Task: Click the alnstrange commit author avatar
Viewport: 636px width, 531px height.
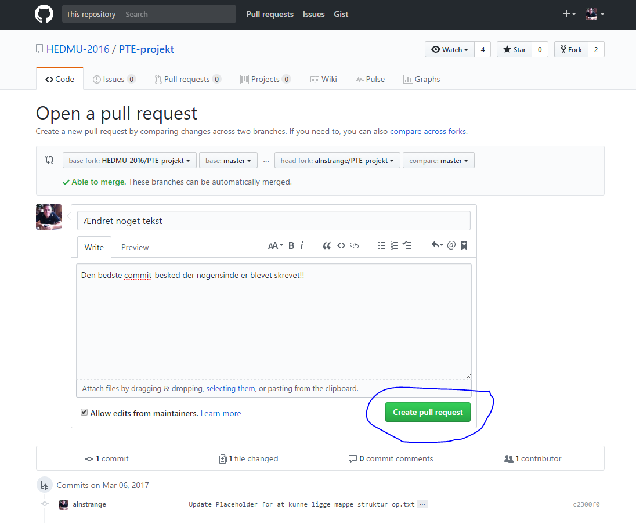Action: (64, 505)
